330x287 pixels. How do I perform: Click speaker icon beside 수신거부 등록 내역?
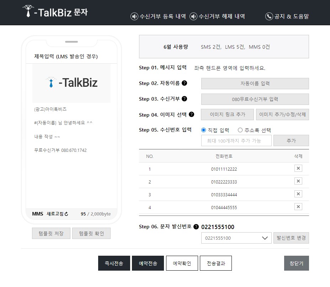[134, 16]
